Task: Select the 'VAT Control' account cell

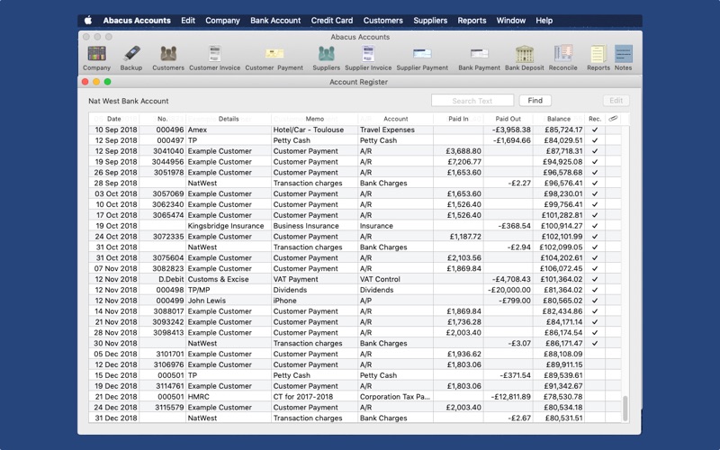Action: coord(380,279)
